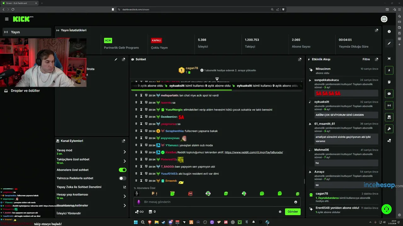Click the preview frame icon in right sidebar

[389, 59]
